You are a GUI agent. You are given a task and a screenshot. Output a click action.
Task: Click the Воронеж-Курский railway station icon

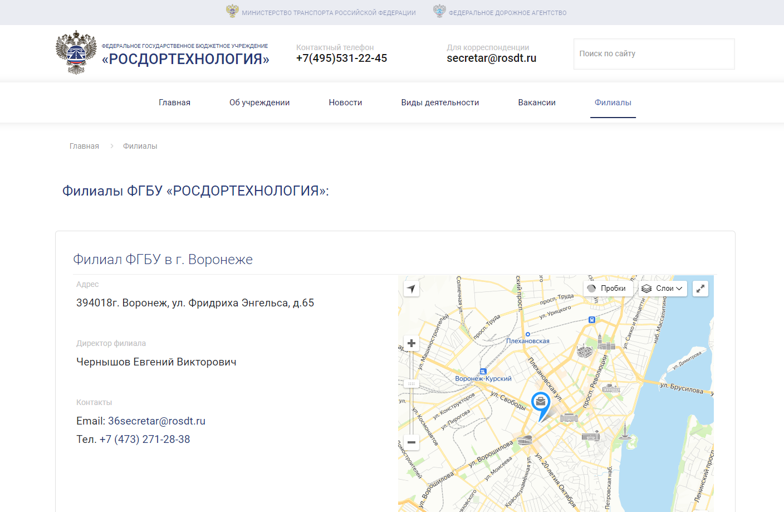[483, 371]
